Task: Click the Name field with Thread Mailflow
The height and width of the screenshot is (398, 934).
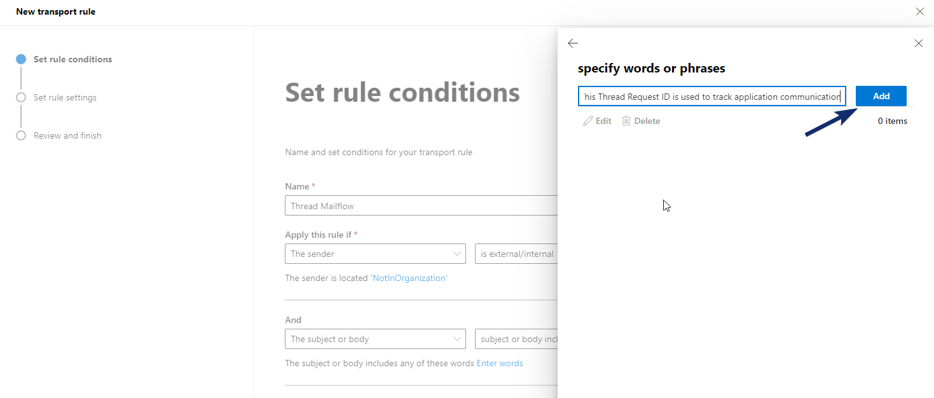Action: (422, 205)
